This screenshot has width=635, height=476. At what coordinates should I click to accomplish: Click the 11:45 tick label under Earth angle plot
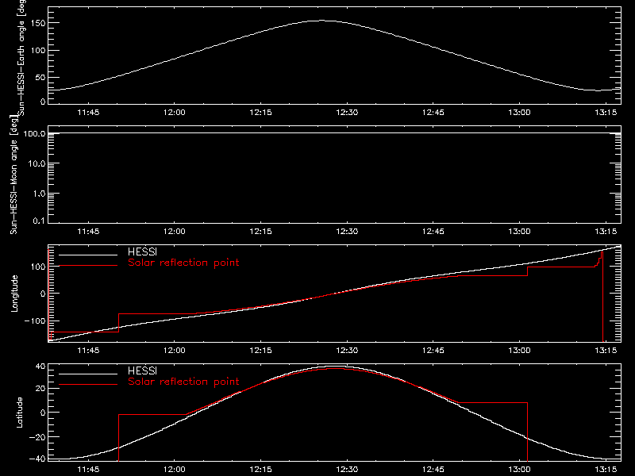[x=88, y=113]
